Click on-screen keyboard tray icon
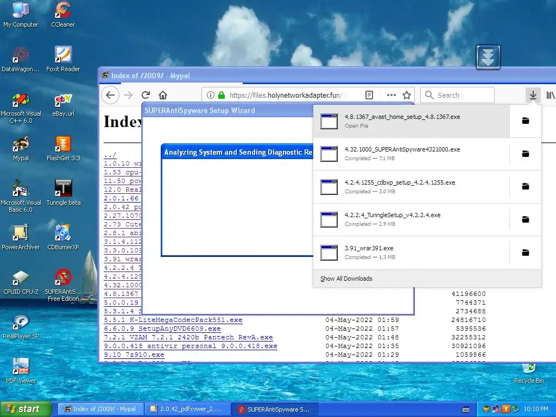This screenshot has width=556, height=417. click(466, 410)
